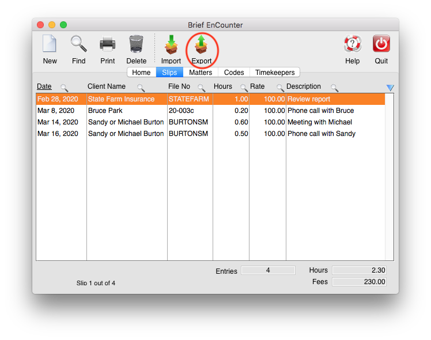Viewport: 431px width, 340px height.
Task: Click the list's vertical scrollbar track
Action: pyautogui.click(x=389, y=177)
